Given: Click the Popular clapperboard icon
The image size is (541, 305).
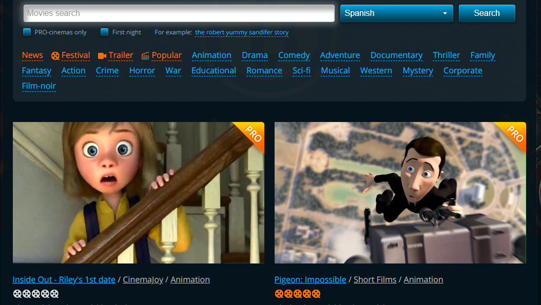Looking at the screenshot, I should pyautogui.click(x=145, y=56).
